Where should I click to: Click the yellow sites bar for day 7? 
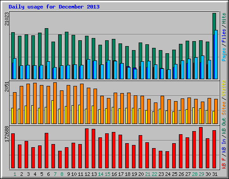coord(52,112)
